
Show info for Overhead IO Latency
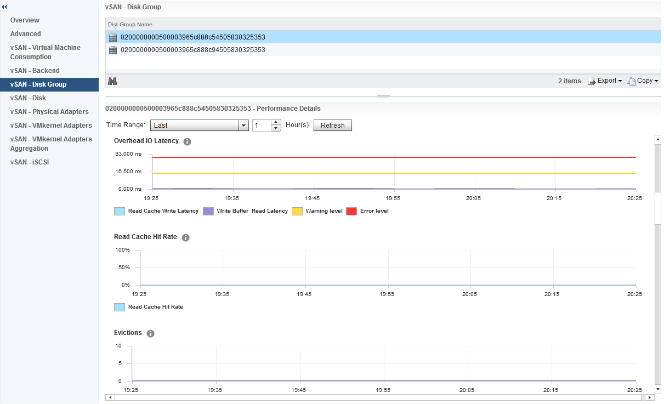point(187,141)
